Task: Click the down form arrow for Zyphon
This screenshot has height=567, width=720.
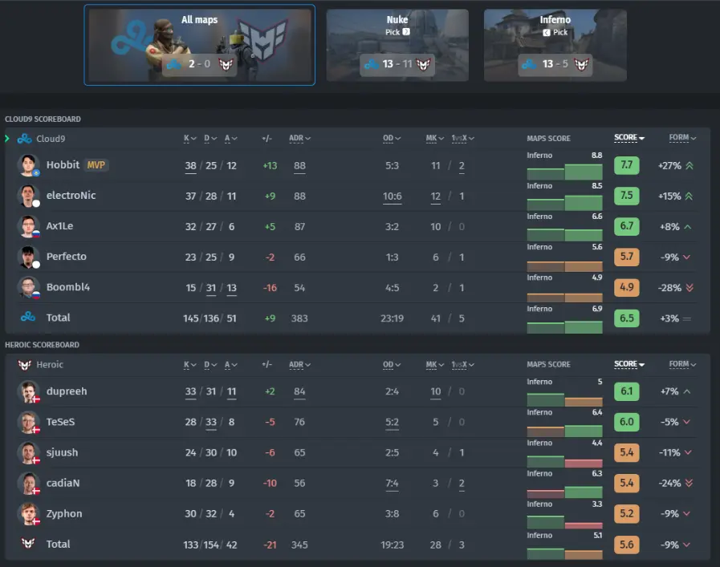Action: click(686, 514)
